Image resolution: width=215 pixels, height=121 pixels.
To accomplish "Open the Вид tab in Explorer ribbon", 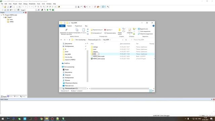I will pos(86,26).
